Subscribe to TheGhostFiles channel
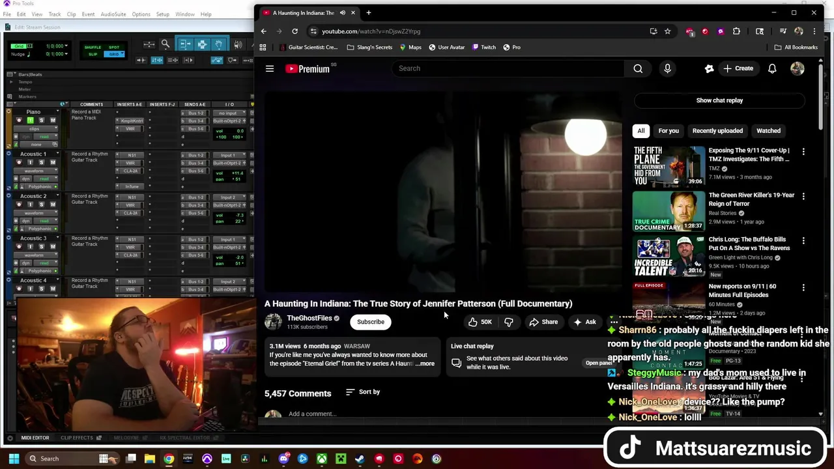 pos(371,322)
